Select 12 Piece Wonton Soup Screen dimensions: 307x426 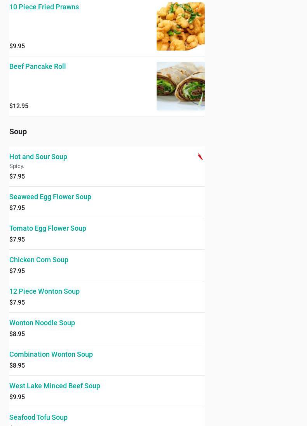click(x=44, y=291)
